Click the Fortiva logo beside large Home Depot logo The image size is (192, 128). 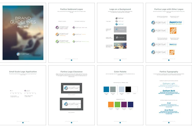(x=158, y=30)
